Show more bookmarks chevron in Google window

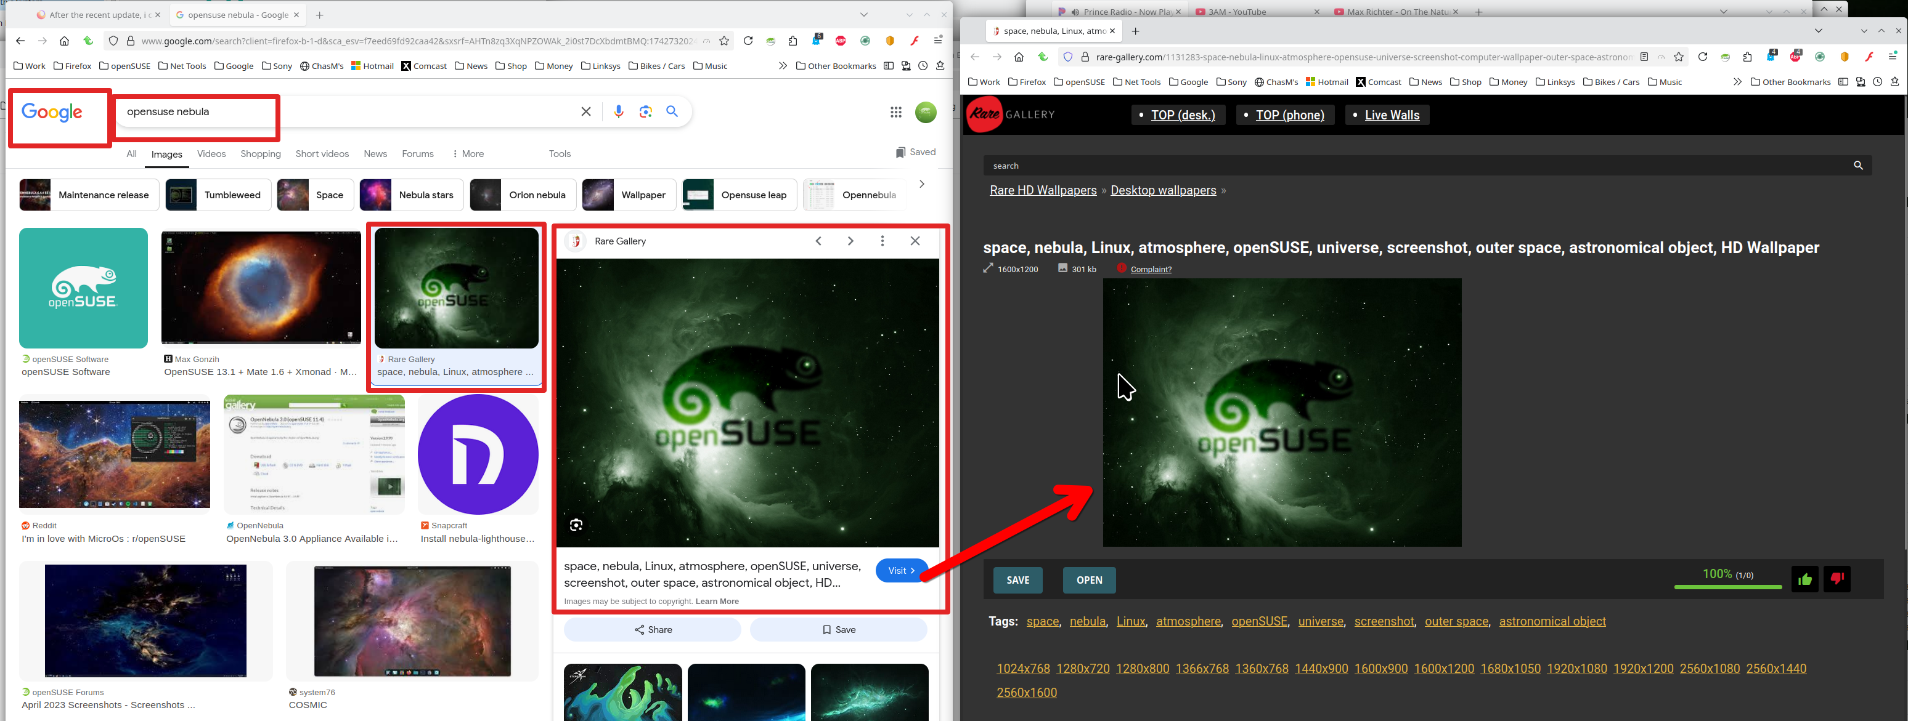(x=783, y=66)
